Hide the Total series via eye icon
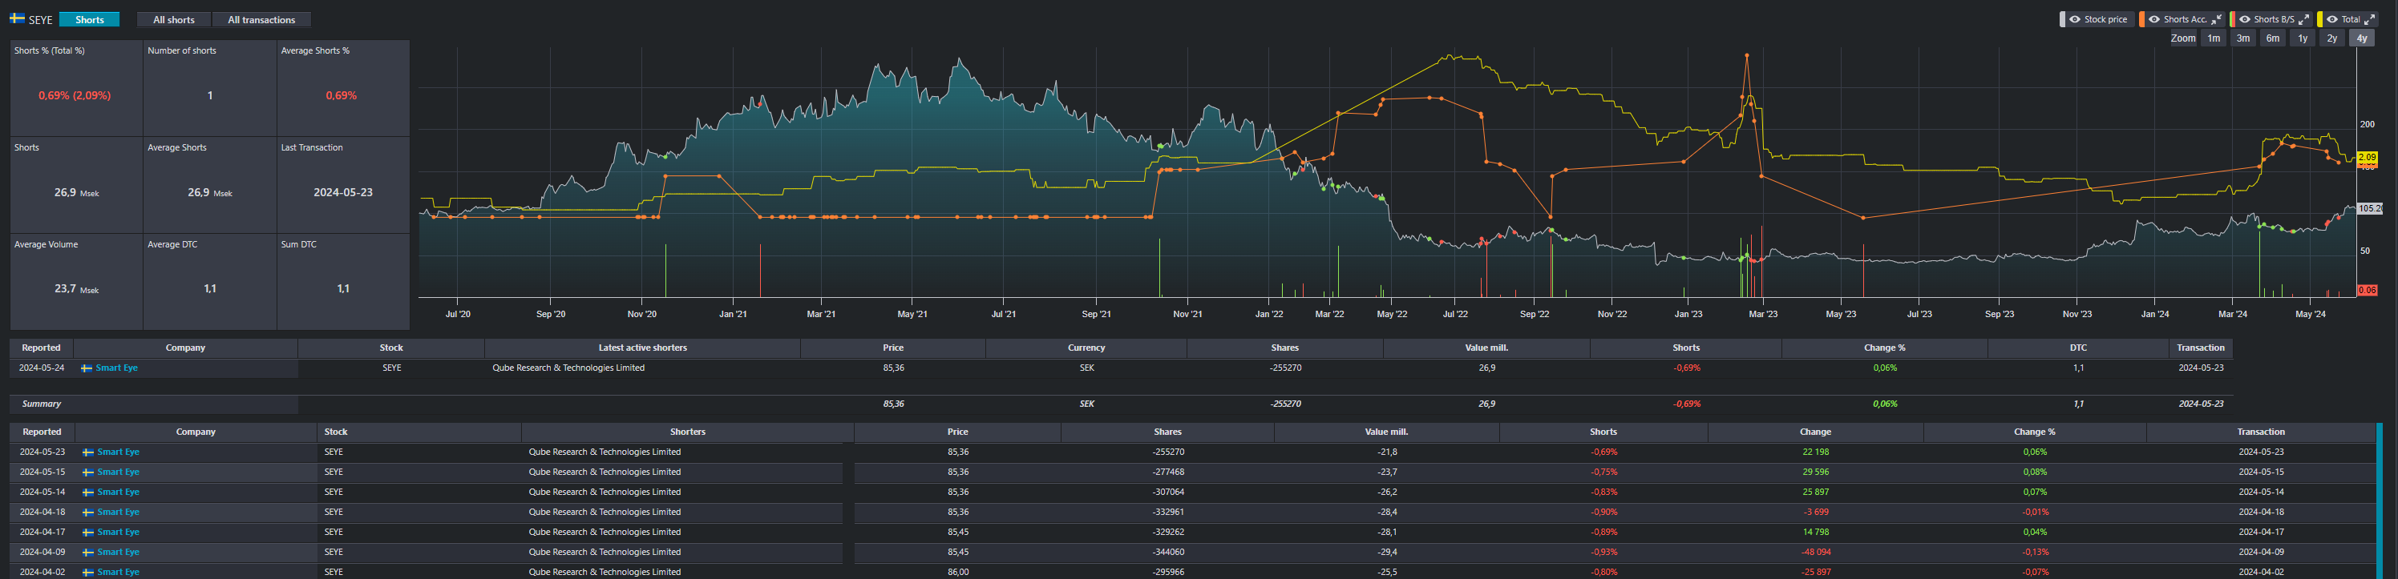The height and width of the screenshot is (579, 2398). click(x=2333, y=19)
